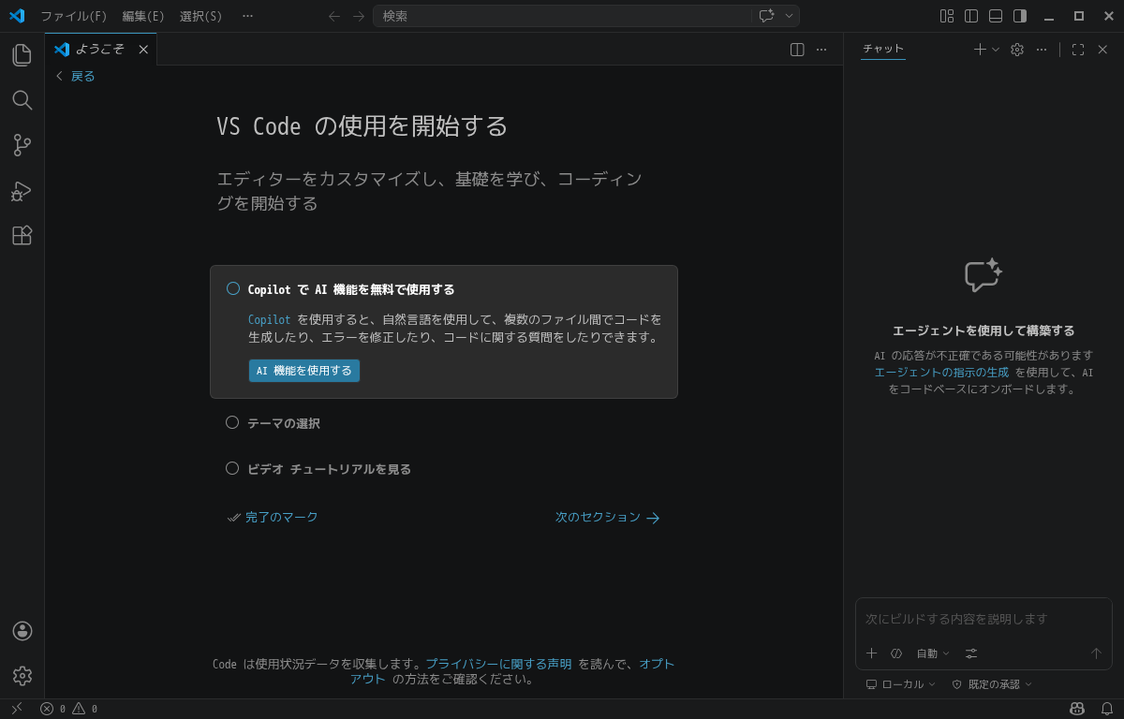This screenshot has height=719, width=1124.
Task: Open the Copilot link in step description
Action: [x=269, y=319]
